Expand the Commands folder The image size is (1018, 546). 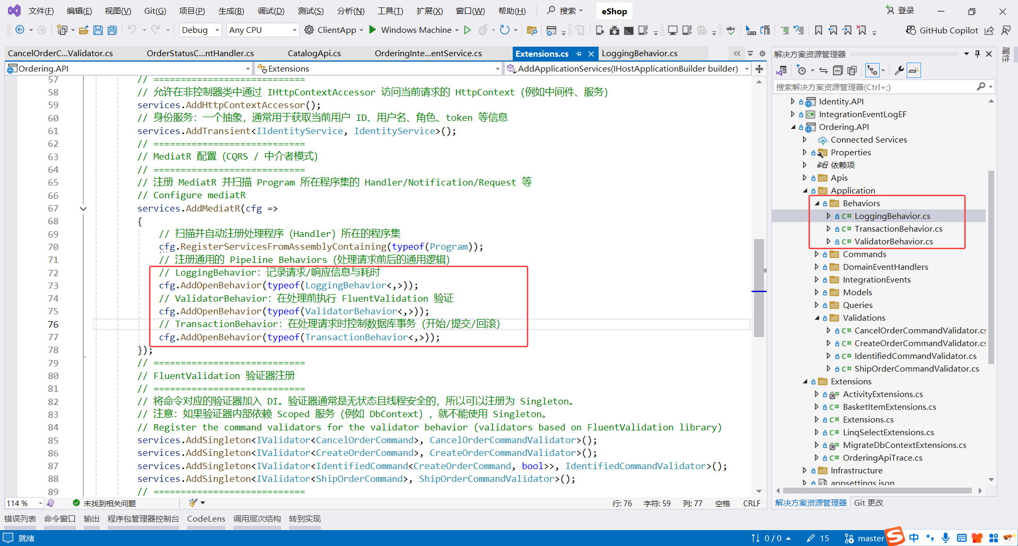point(817,254)
